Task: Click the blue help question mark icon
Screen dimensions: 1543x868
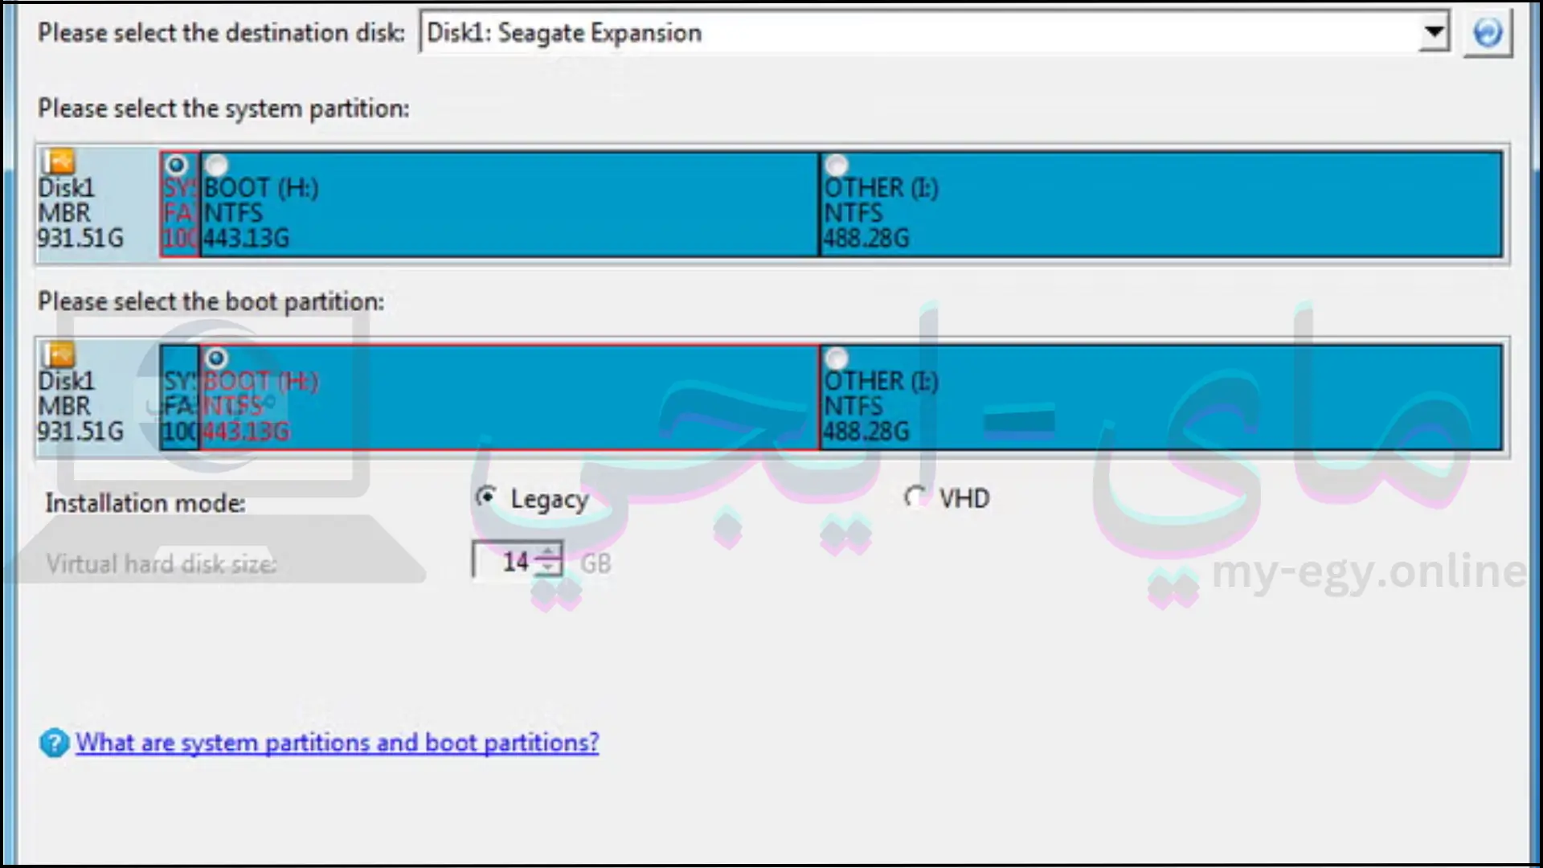Action: [54, 743]
